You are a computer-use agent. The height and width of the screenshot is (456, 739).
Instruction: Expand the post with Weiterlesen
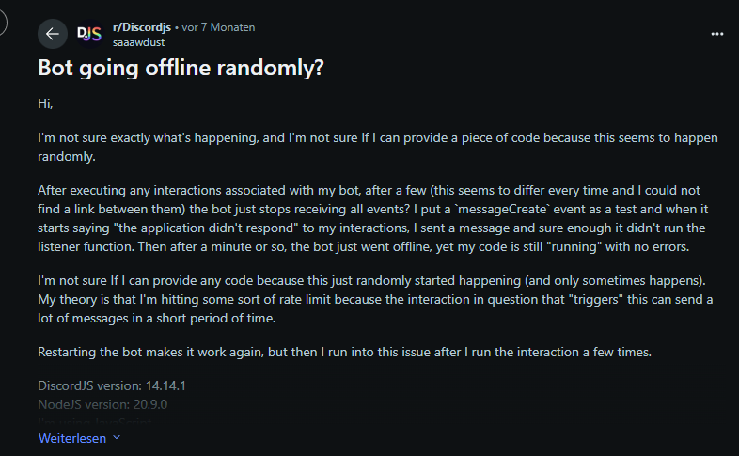pyautogui.click(x=71, y=438)
